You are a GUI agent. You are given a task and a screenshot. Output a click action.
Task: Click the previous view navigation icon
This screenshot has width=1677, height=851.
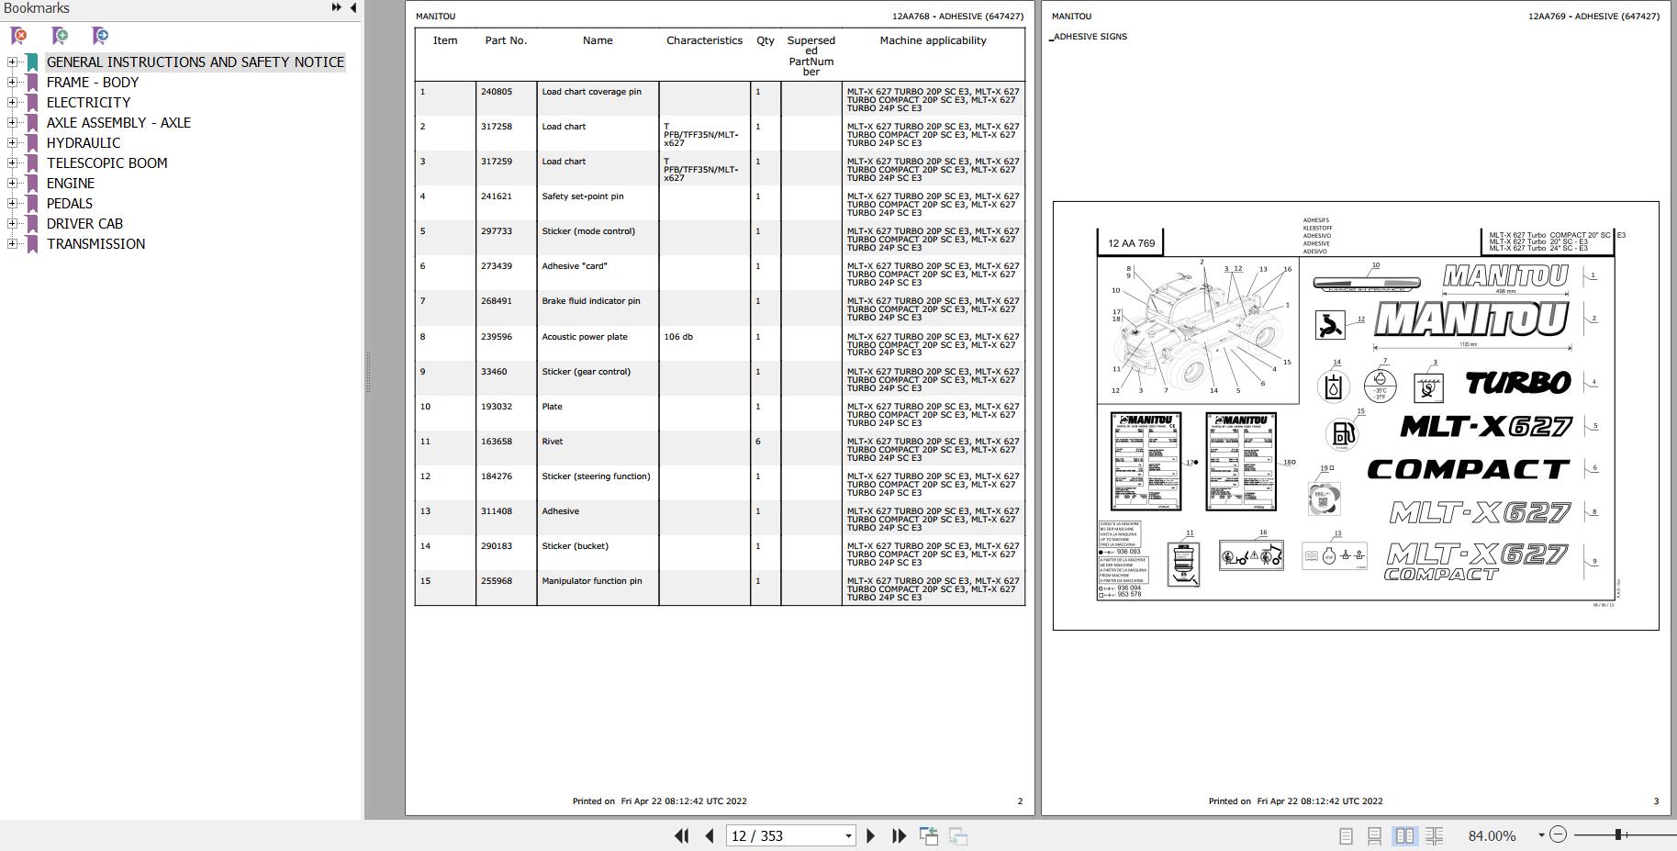click(929, 835)
